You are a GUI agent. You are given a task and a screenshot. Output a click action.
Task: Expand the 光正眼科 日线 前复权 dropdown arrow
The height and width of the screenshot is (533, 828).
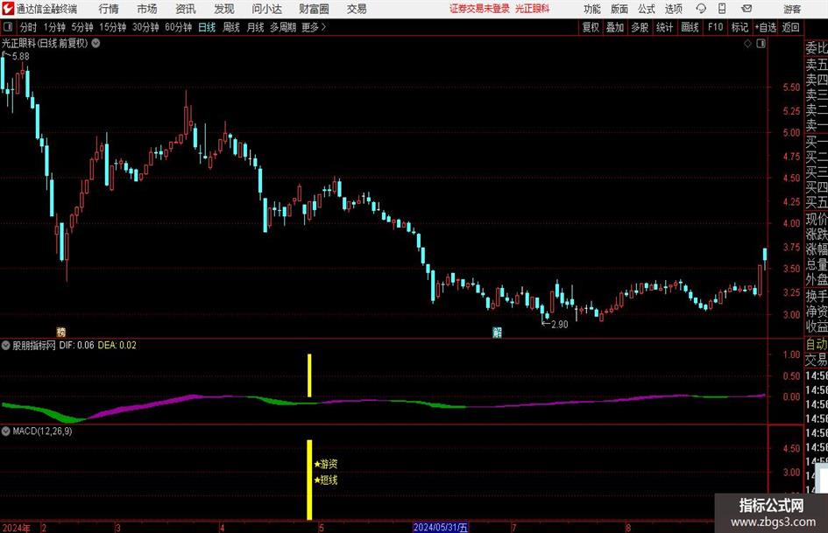tap(96, 43)
